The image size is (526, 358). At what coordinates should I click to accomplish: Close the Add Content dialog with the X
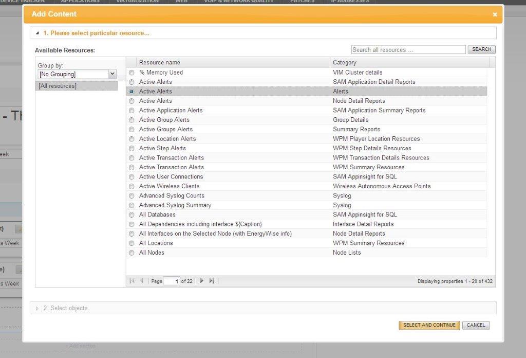click(x=495, y=14)
